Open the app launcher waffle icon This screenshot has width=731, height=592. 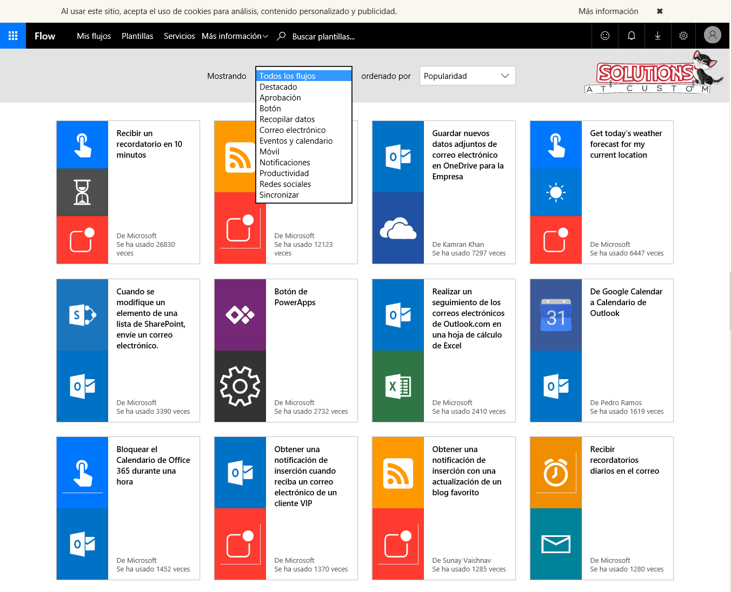13,36
